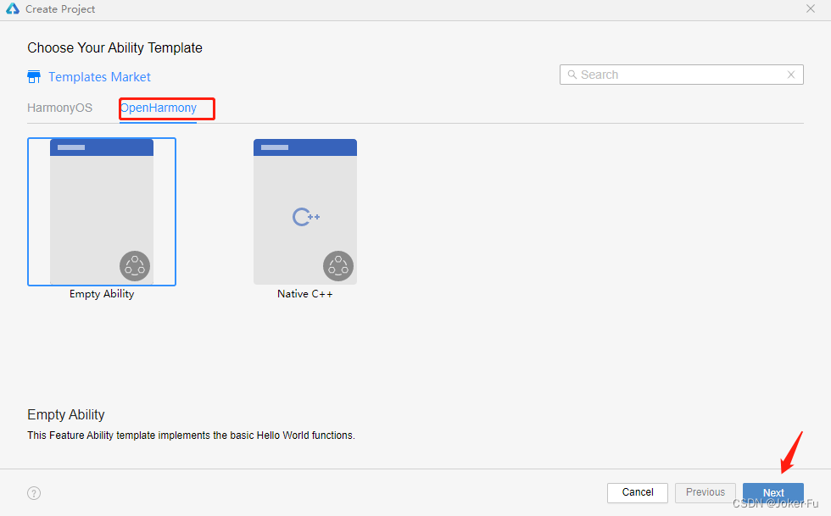Click the Empty Ability description heading

pyautogui.click(x=66, y=414)
